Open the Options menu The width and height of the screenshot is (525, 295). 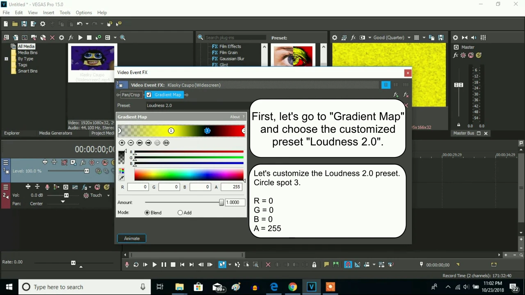tap(84, 13)
